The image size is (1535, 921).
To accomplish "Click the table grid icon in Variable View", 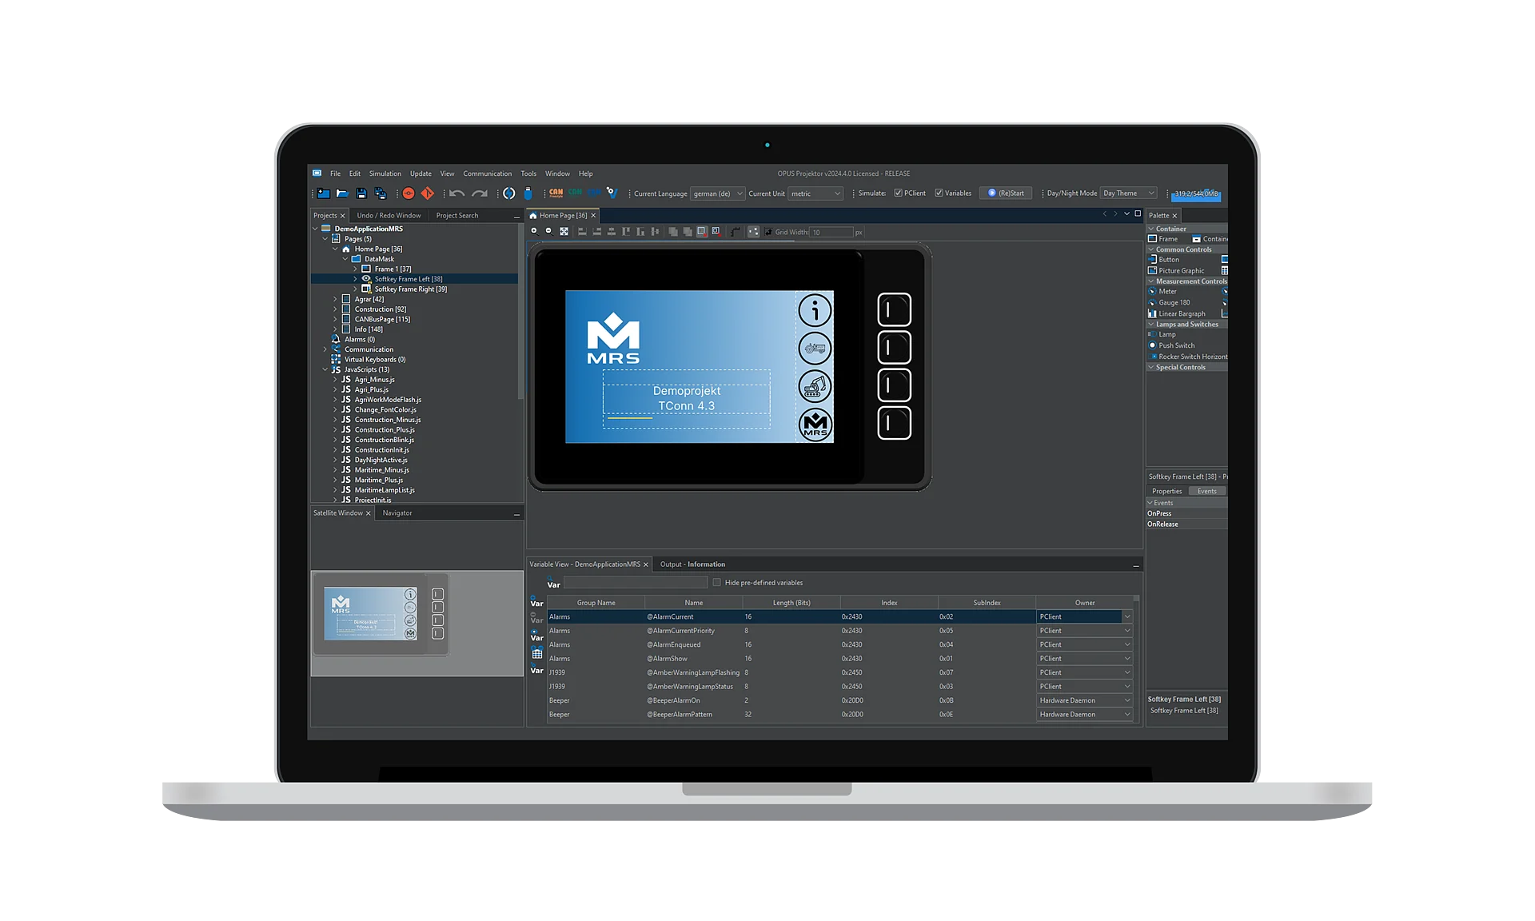I will tap(537, 653).
